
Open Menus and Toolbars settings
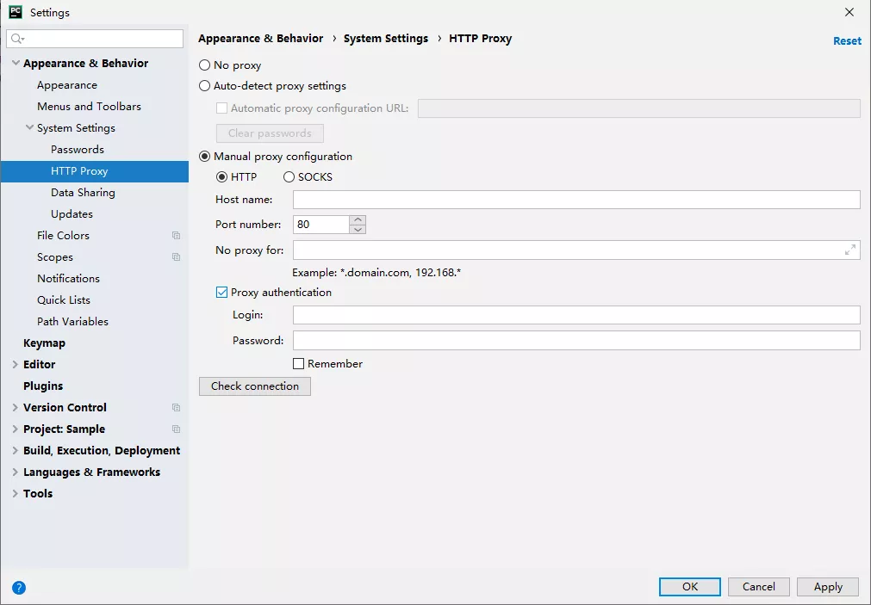tap(89, 107)
